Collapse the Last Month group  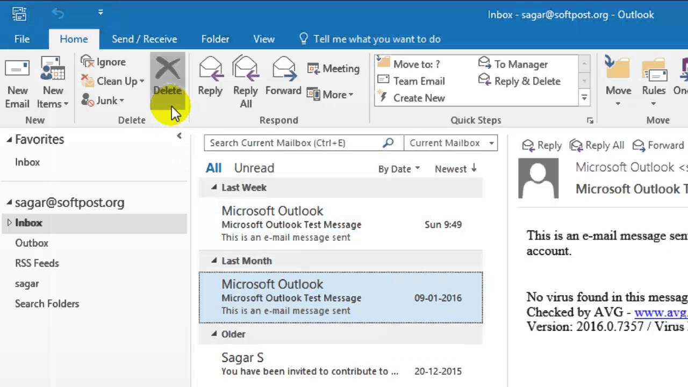pos(214,261)
